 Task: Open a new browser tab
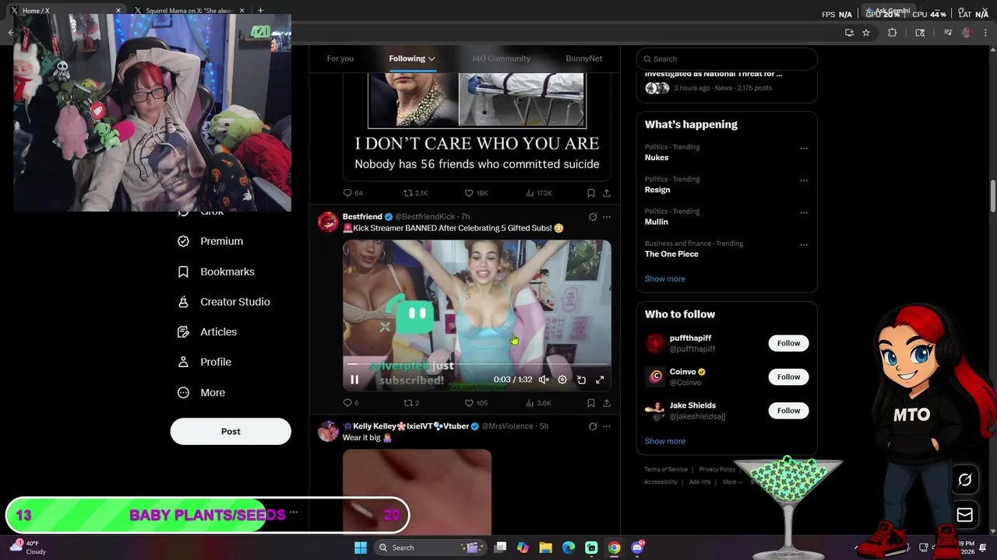point(260,10)
